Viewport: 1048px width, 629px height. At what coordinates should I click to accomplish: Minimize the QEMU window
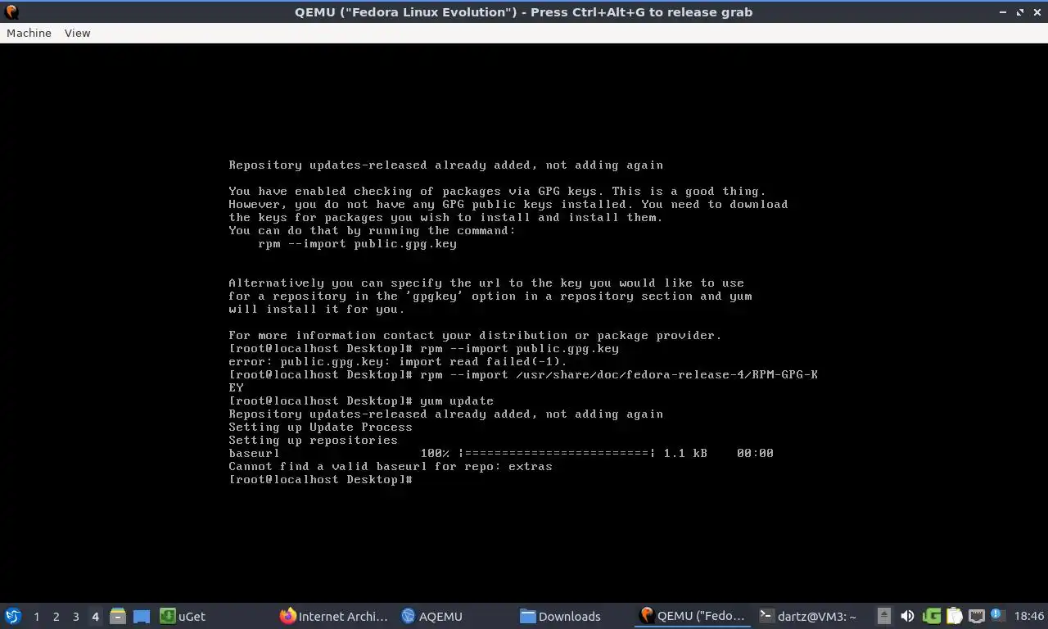coord(1004,12)
